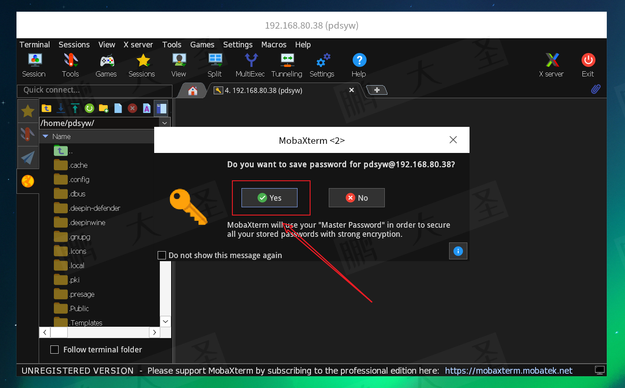Viewport: 625px width, 388px height.
Task: Select the .deepin-defender folder
Action: pos(87,208)
